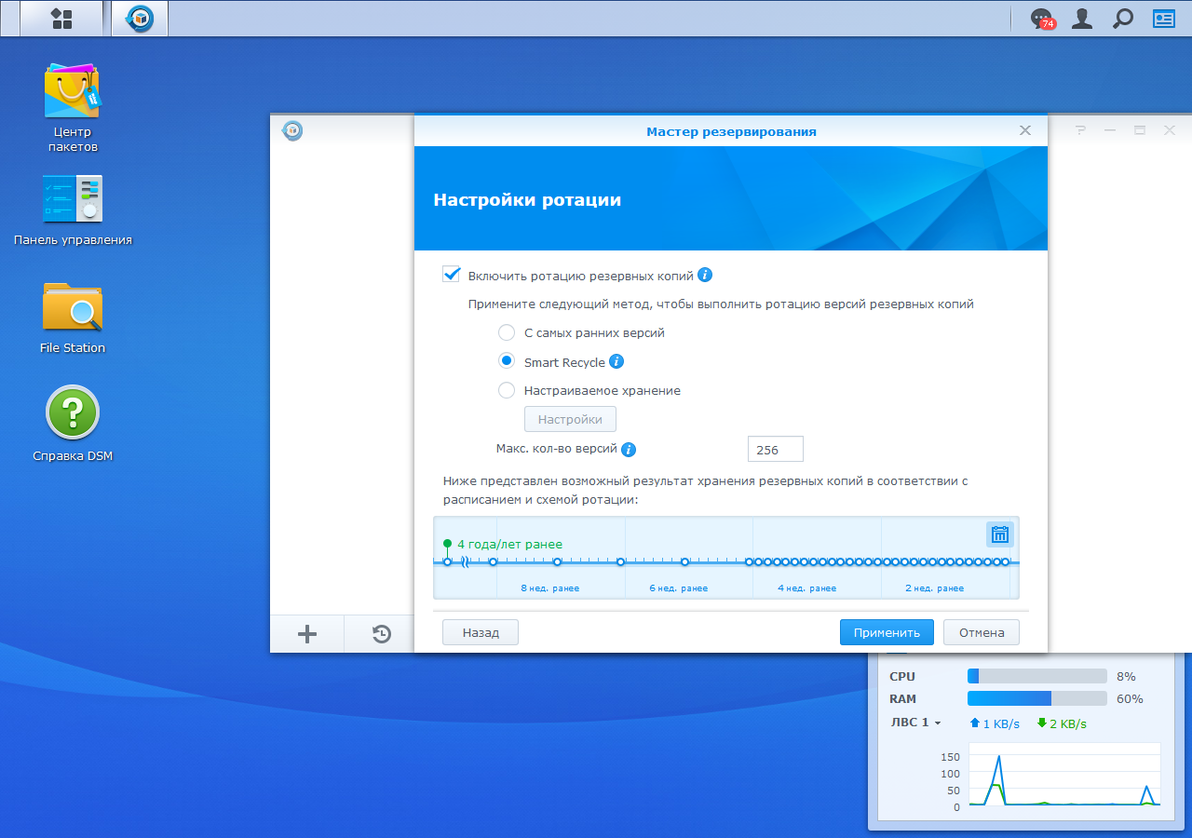1192x838 pixels.
Task: Open notifications with 74 badge
Action: [x=1042, y=19]
